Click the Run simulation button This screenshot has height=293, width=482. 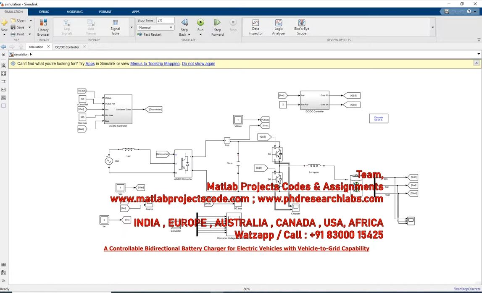[200, 23]
